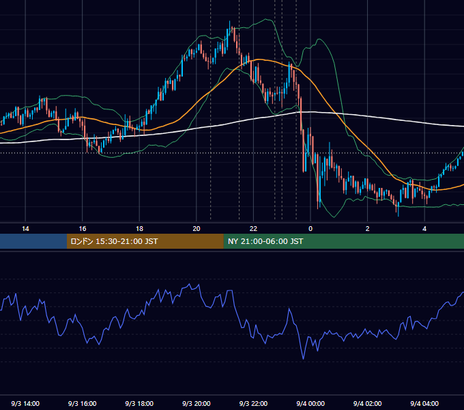This screenshot has height=410, width=464.
Task: Click the 0 hour label on the upper time axis
Action: (x=310, y=229)
